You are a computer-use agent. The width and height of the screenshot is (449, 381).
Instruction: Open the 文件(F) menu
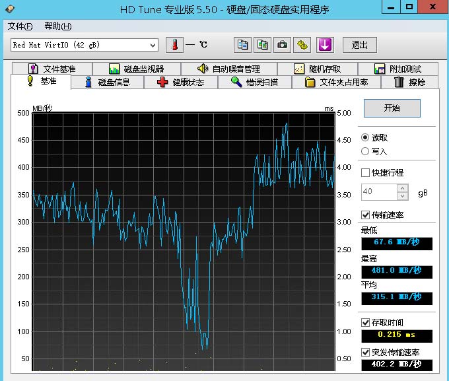pos(20,26)
